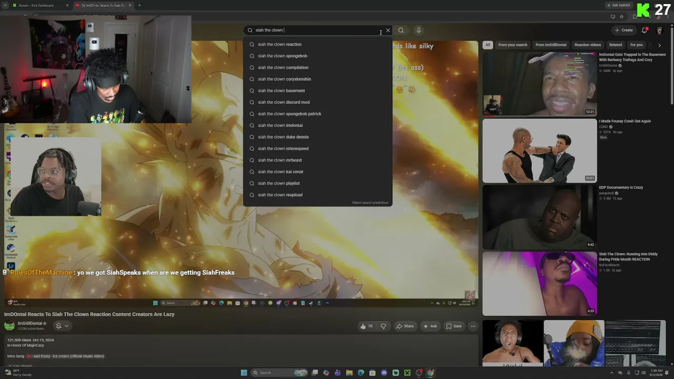Select the 'From your search' chip
674x379 pixels.
coord(512,45)
